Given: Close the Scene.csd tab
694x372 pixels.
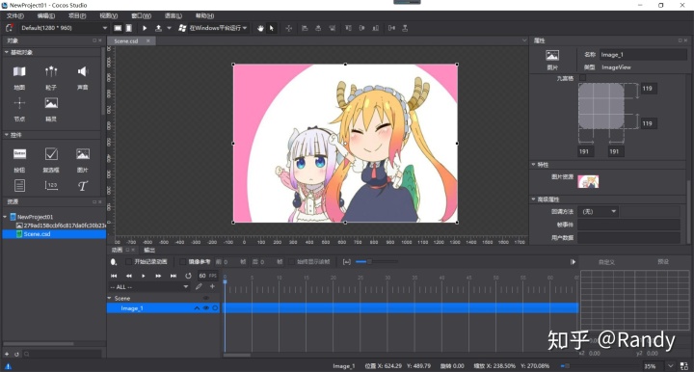Looking at the screenshot, I should [x=147, y=40].
